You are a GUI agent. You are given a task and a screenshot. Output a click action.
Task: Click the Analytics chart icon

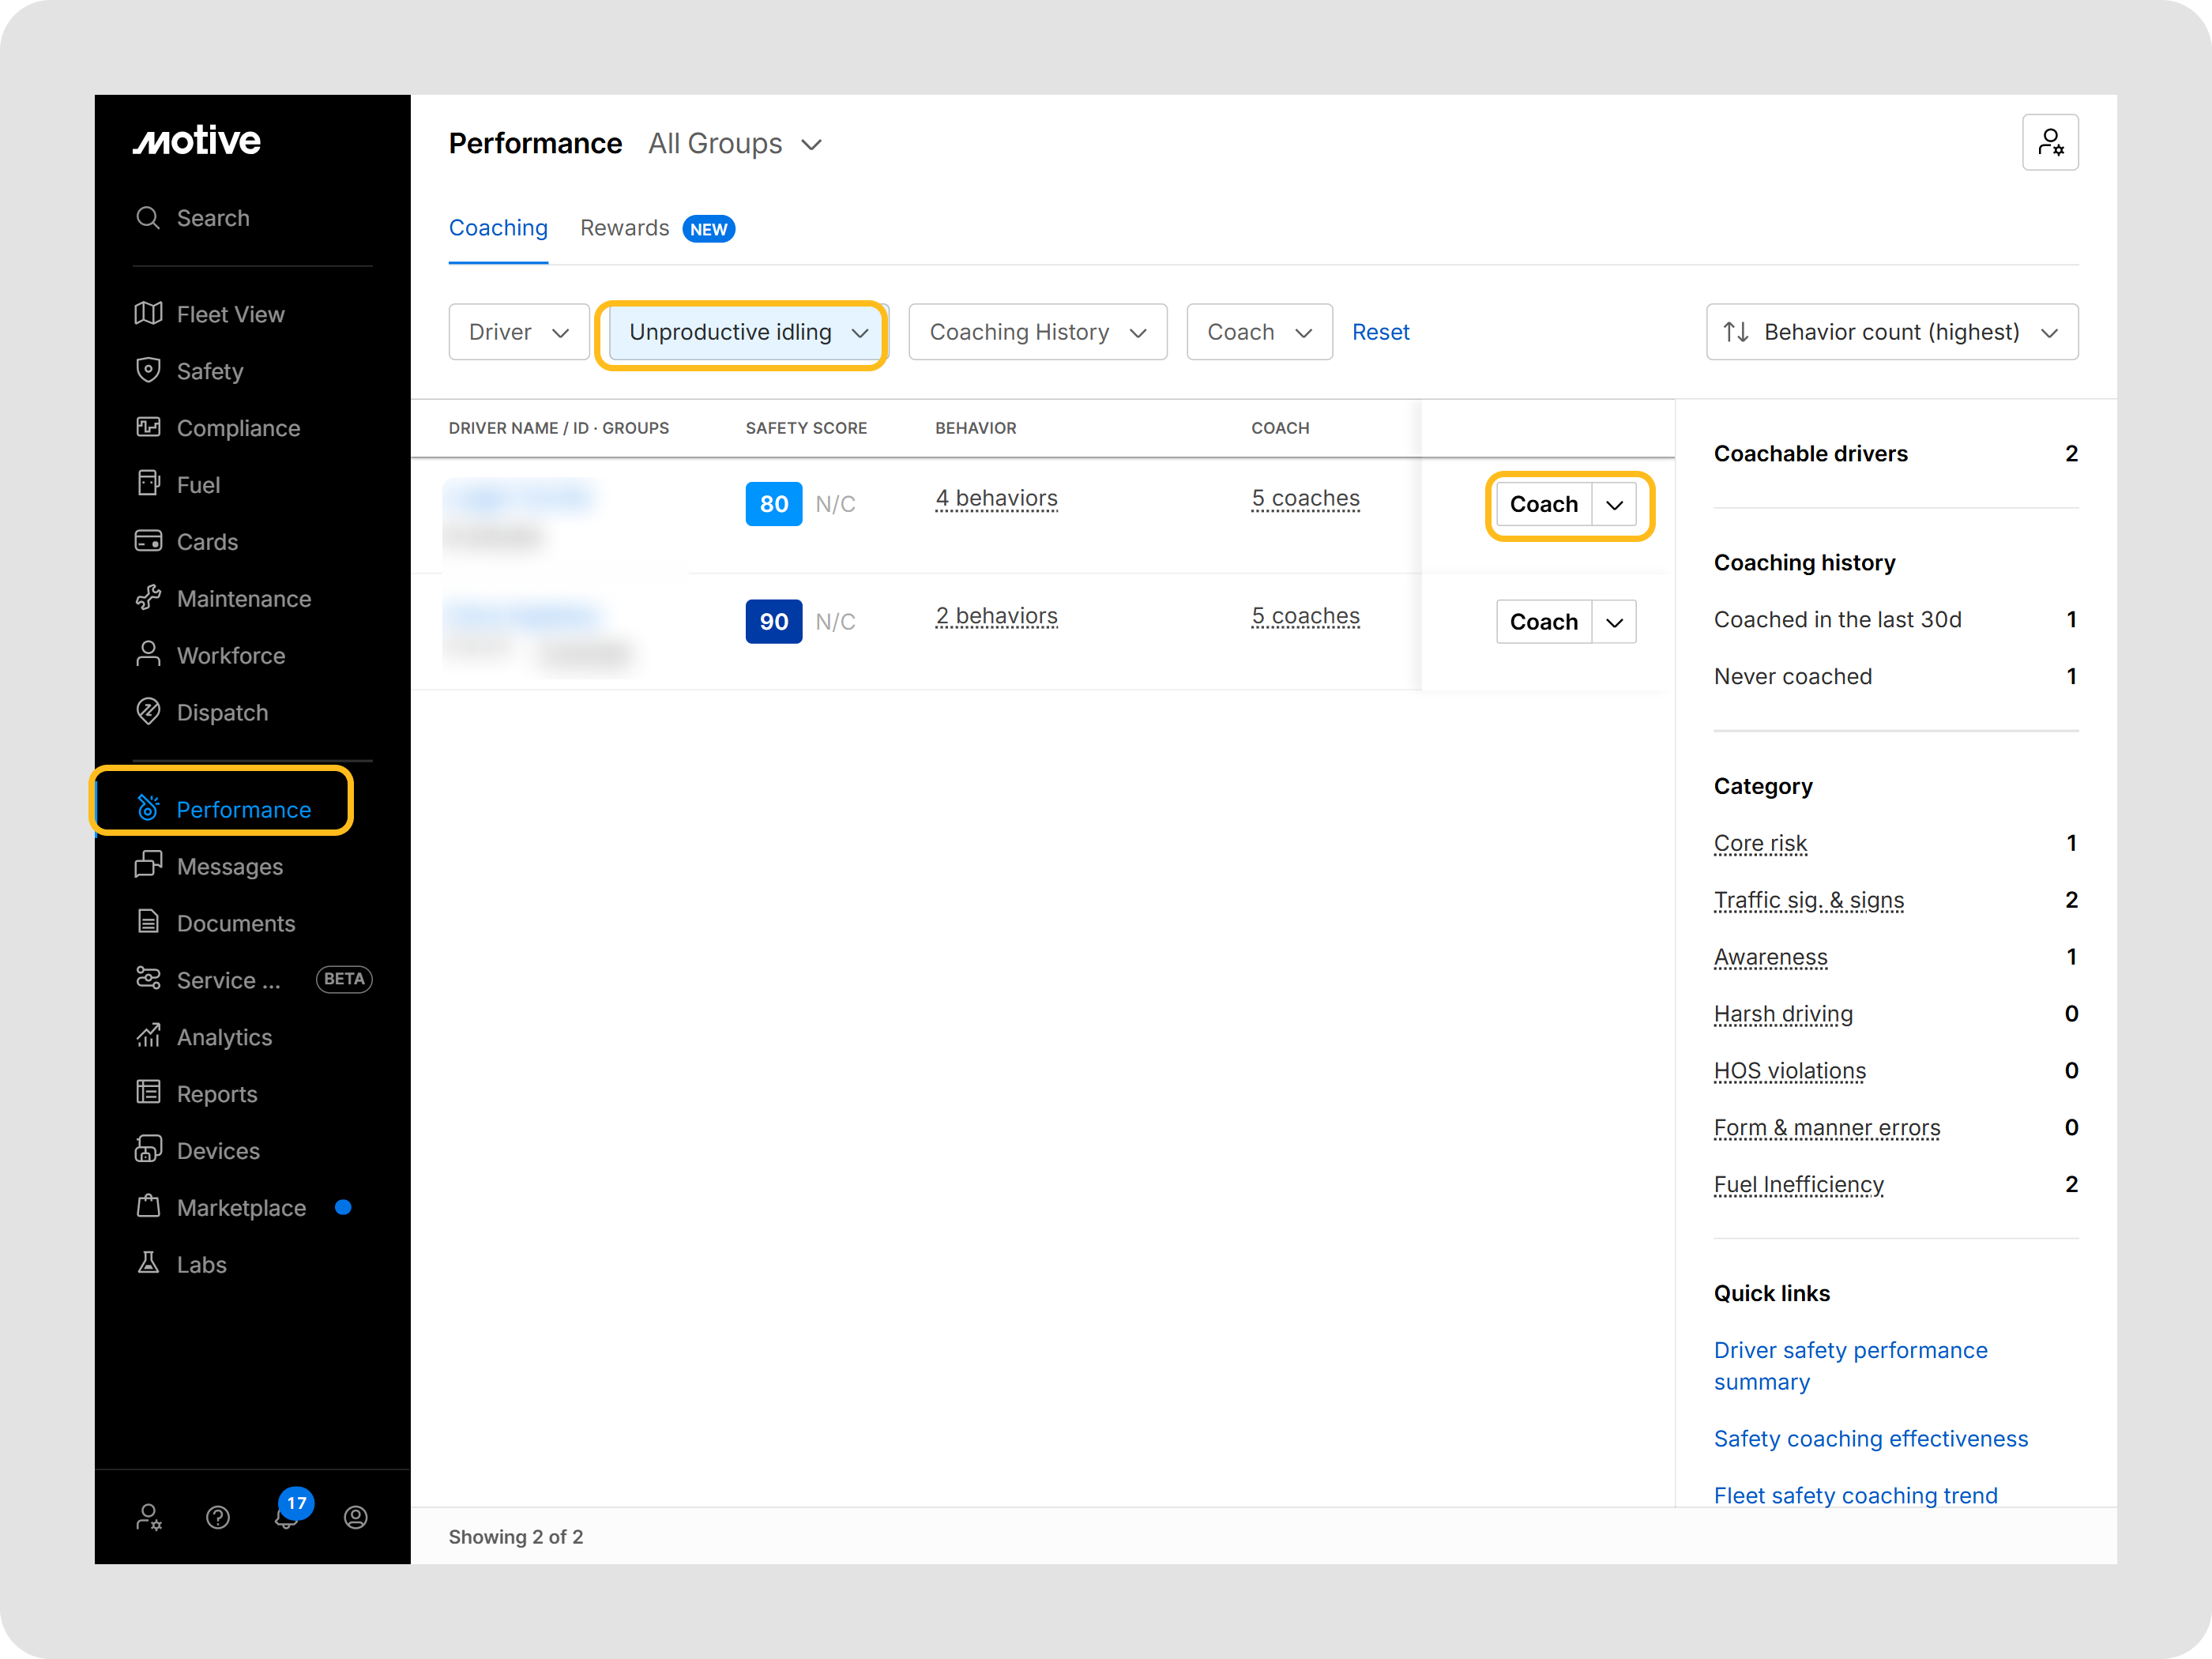click(x=148, y=1036)
